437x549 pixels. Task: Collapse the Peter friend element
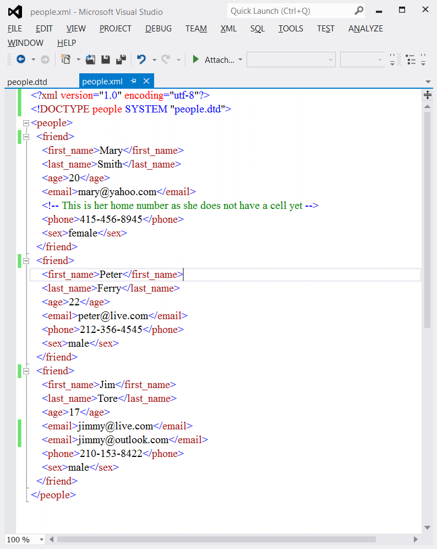(26, 261)
